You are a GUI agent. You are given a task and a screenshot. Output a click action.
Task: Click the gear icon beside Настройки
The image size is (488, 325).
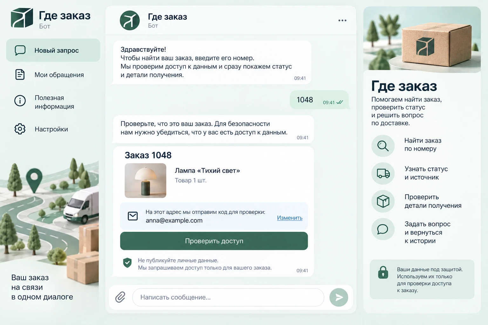pos(20,129)
